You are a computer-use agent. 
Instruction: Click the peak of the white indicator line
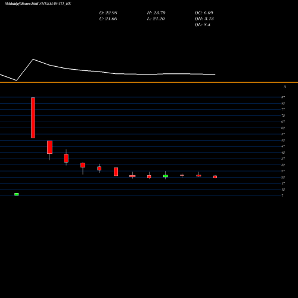coord(33,59)
